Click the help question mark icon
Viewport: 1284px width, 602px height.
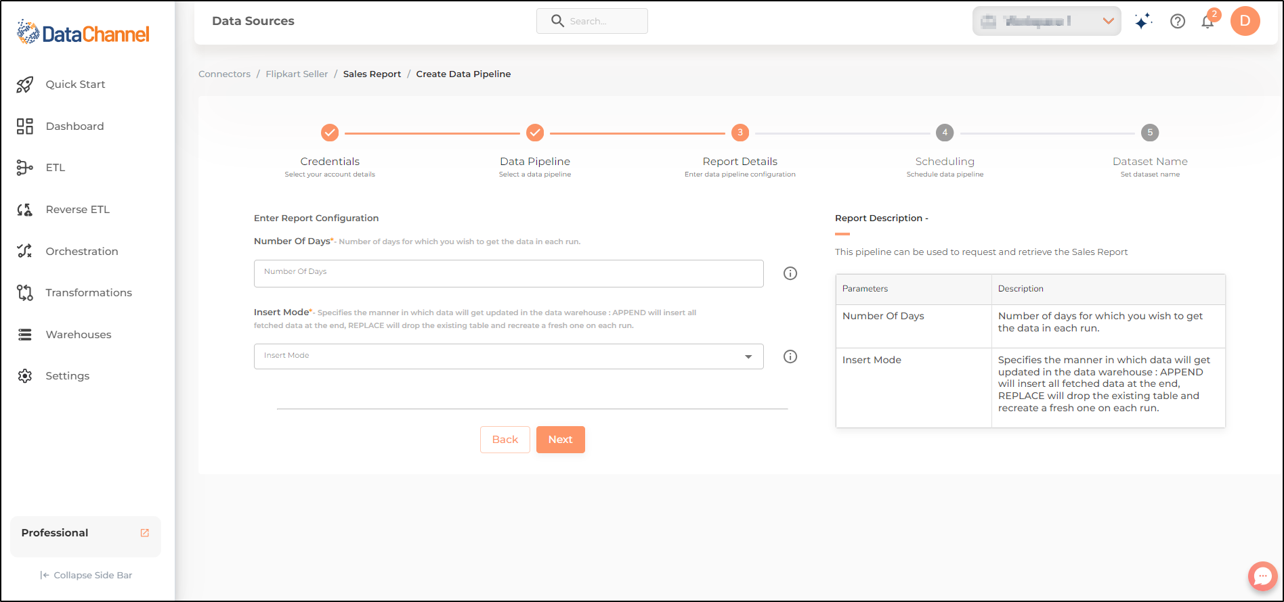(x=1178, y=22)
